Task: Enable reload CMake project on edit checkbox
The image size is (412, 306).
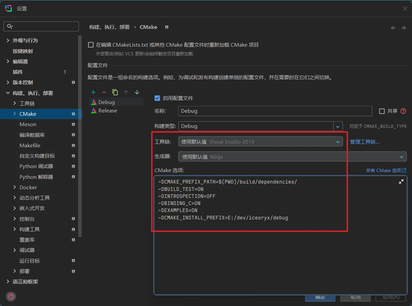Action: pos(91,45)
